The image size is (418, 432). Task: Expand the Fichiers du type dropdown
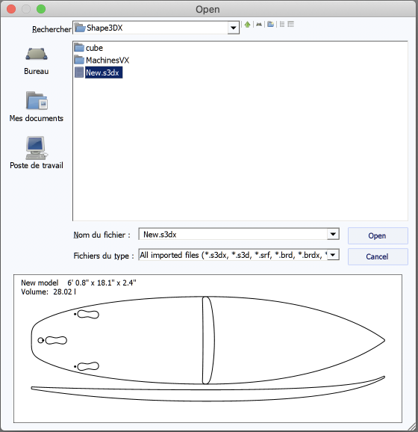point(333,255)
